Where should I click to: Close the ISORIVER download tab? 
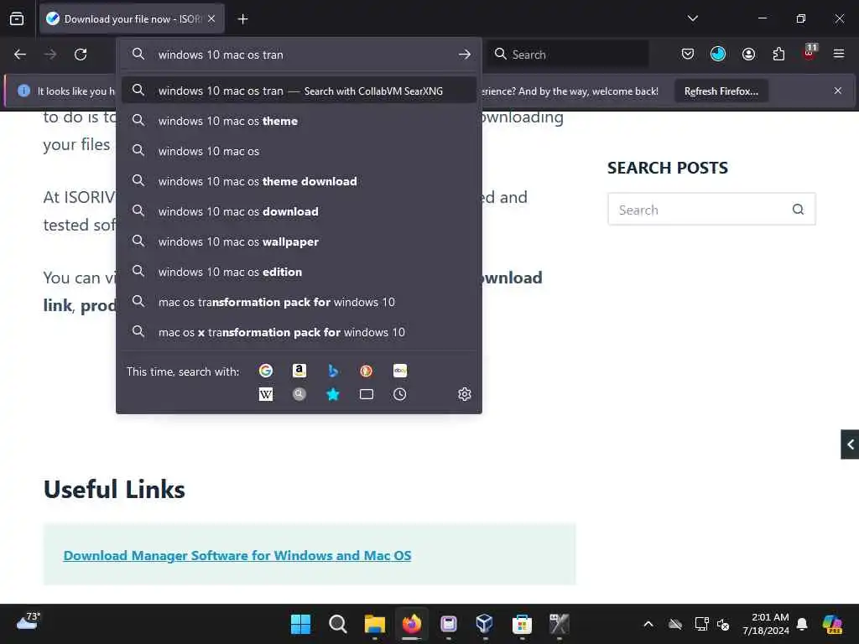[x=211, y=18]
